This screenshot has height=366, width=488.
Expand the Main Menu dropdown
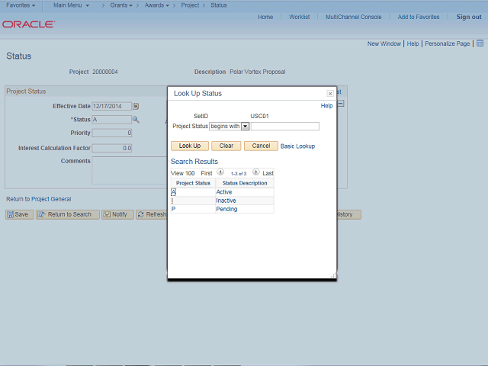coord(71,5)
